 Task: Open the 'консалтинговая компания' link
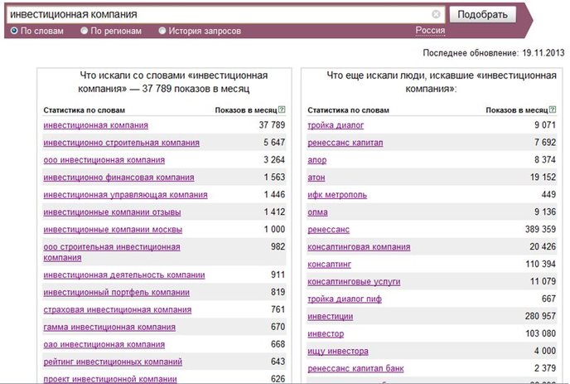359,247
